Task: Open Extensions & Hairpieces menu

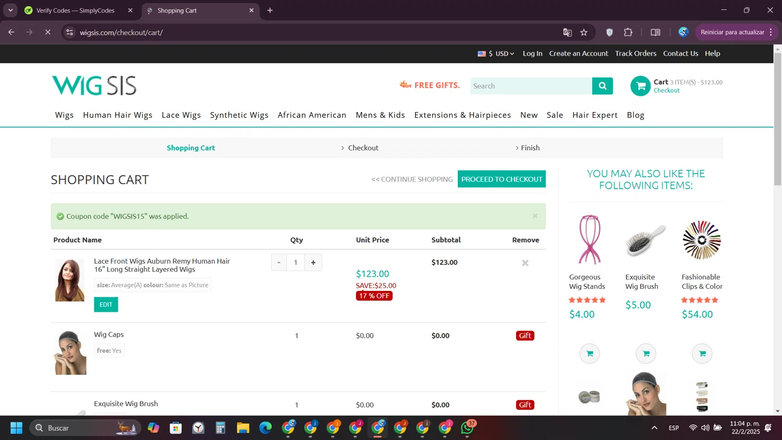Action: pyautogui.click(x=462, y=115)
